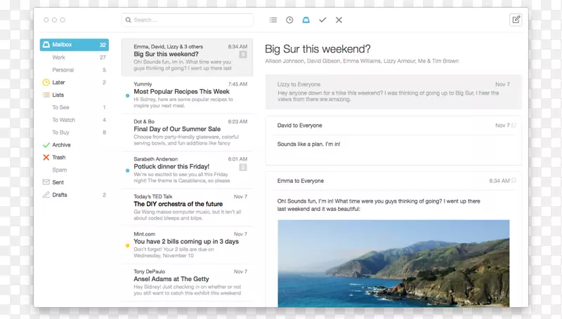
Task: Click the Big Sur thread count badge
Action: (242, 54)
